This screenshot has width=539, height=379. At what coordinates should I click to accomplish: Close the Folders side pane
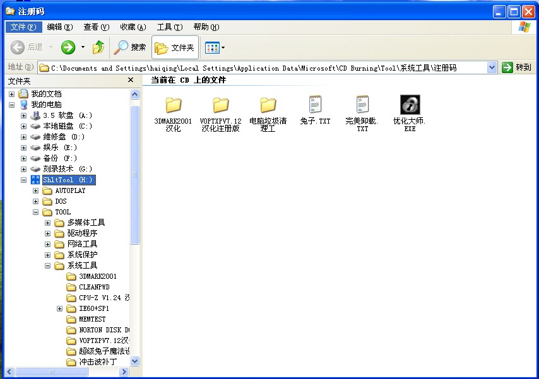coord(131,80)
